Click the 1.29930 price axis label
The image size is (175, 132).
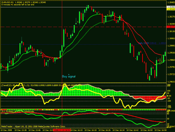171,53
